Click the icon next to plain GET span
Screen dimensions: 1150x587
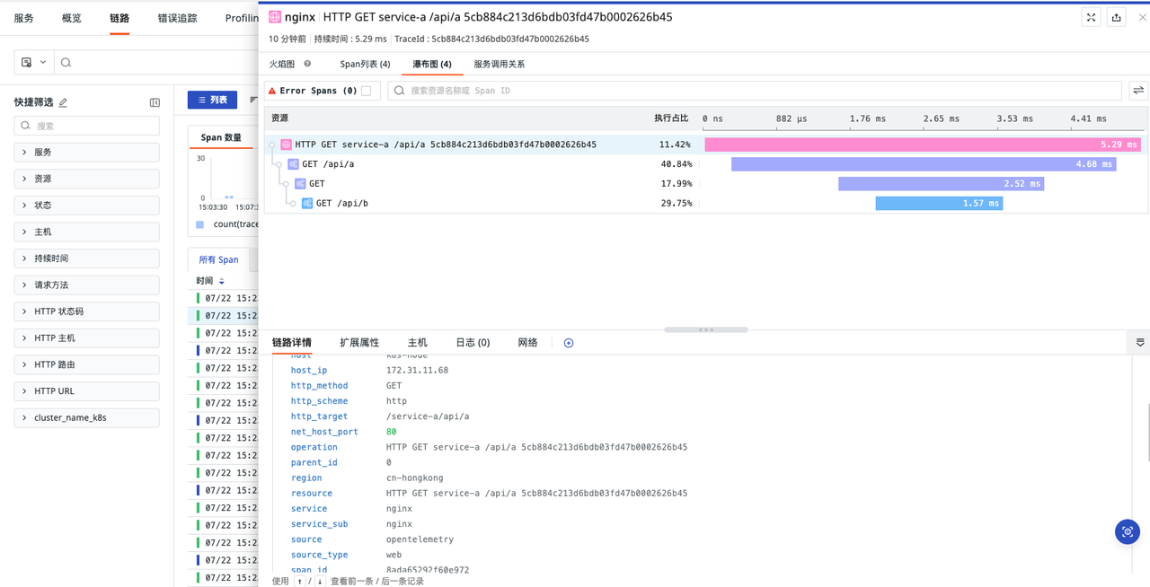301,183
